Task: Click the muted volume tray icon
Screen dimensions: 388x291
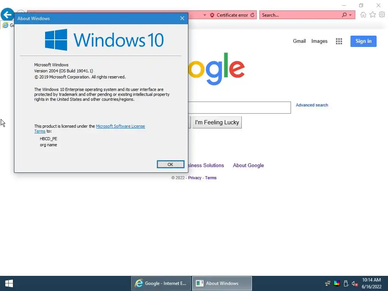Action: point(355,283)
